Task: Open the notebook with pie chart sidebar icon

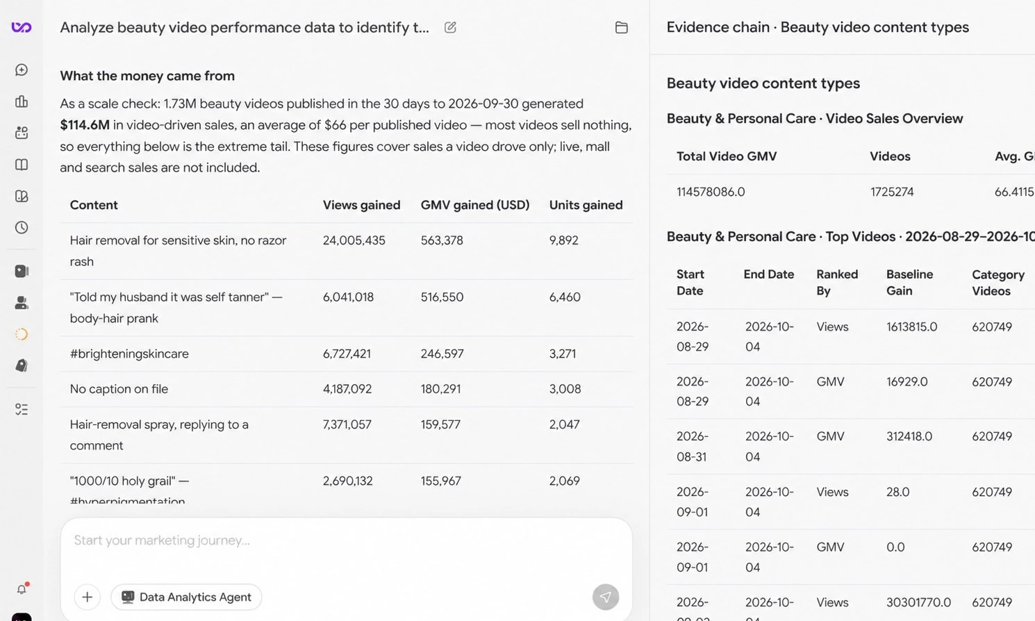Action: click(x=22, y=196)
